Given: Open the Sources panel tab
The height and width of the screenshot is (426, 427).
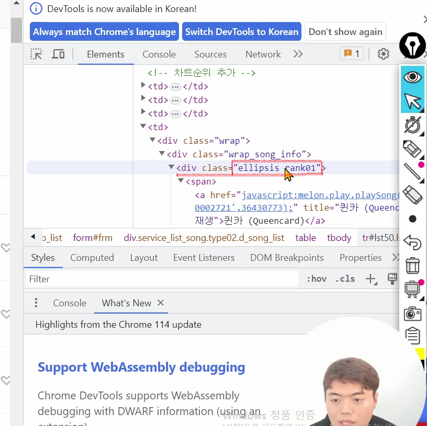Looking at the screenshot, I should pyautogui.click(x=210, y=54).
